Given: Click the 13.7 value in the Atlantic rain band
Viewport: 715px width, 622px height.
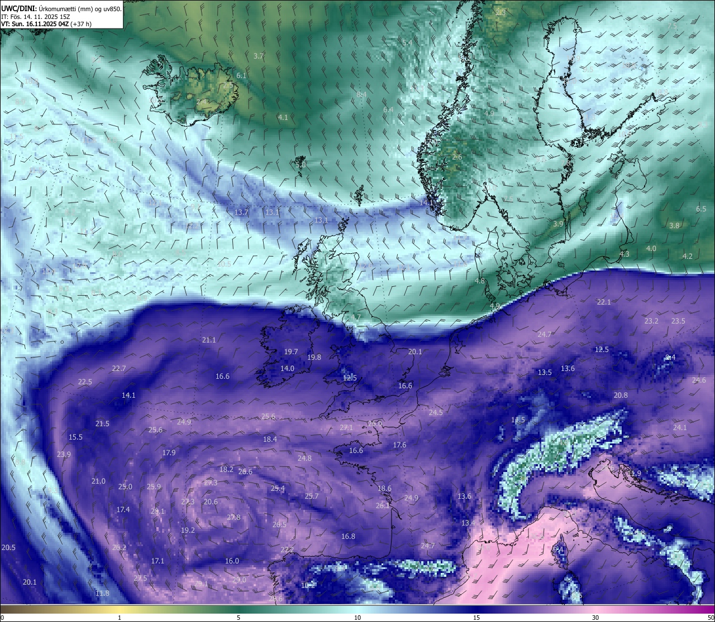Looking at the screenshot, I should coord(241,213).
